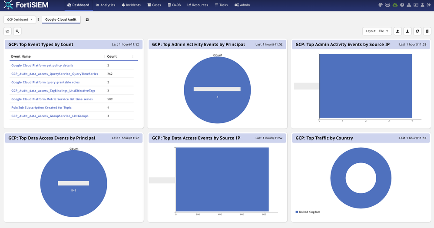Open the CMDB menu
Viewport: 434px width, 228px height.
pos(174,5)
